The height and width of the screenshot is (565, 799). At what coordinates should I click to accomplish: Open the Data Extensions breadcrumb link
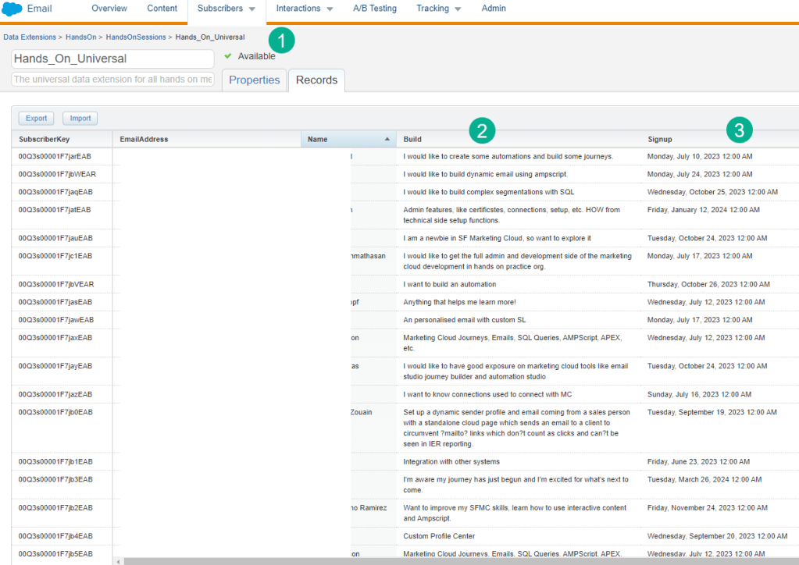coord(30,37)
